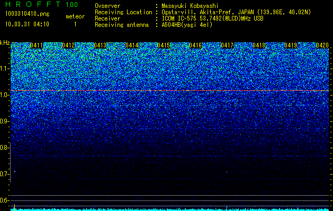Click the 0417 time marker
This screenshot has height=211, width=333.
[227, 45]
